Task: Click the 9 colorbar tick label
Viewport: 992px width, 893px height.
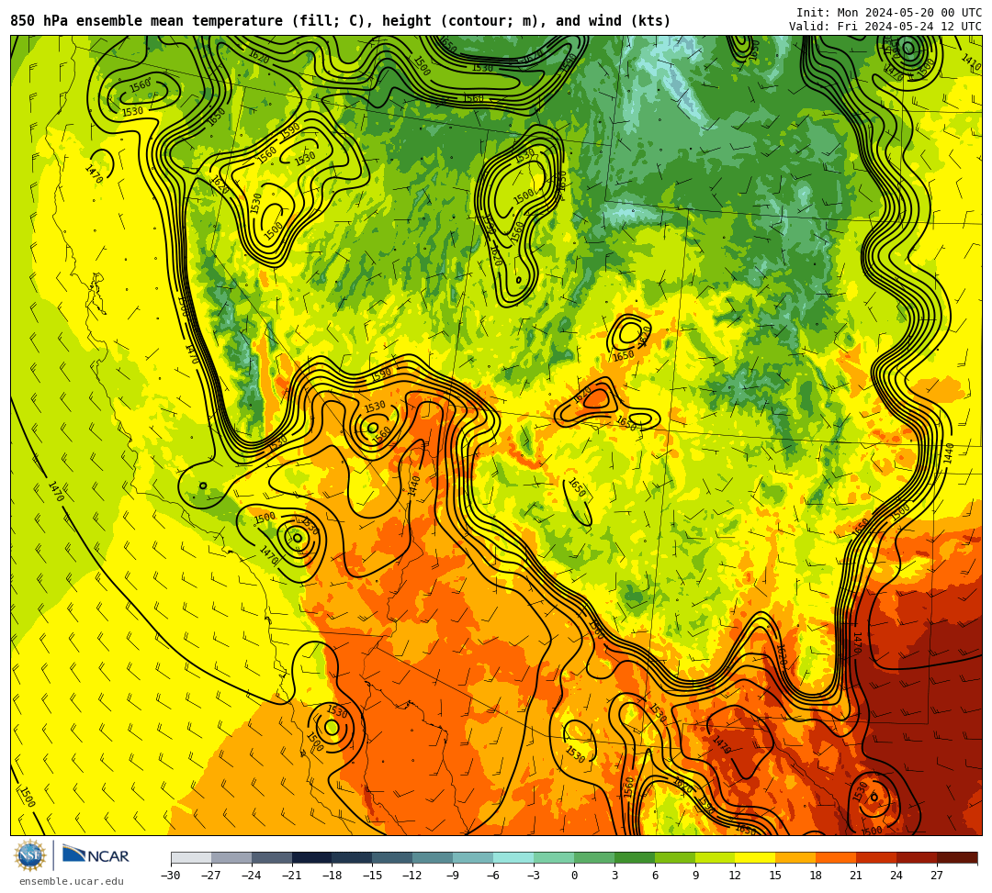Action: [x=695, y=876]
